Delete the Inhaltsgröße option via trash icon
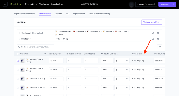The height and width of the screenshot is (96, 179). click(x=158, y=39)
